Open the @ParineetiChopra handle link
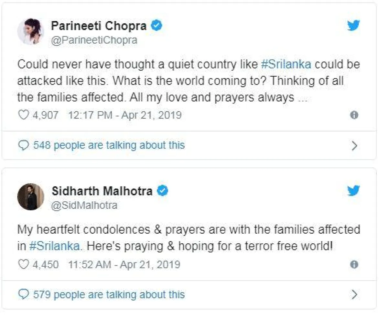 pyautogui.click(x=94, y=40)
